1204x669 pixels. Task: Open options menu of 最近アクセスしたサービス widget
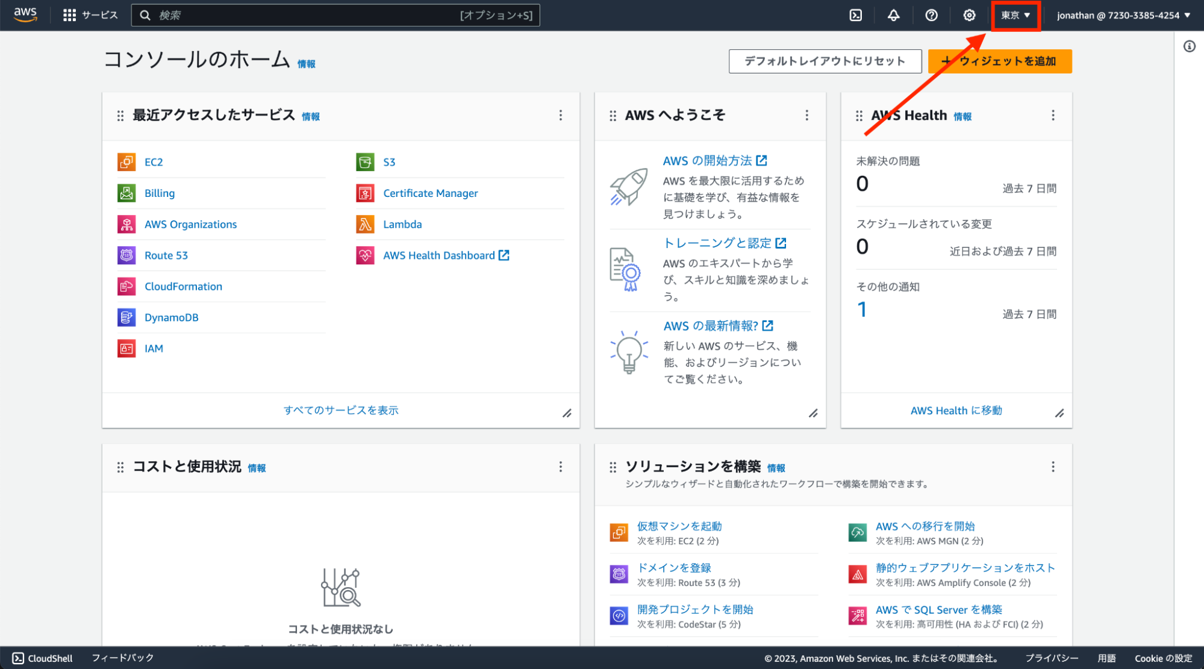(560, 115)
